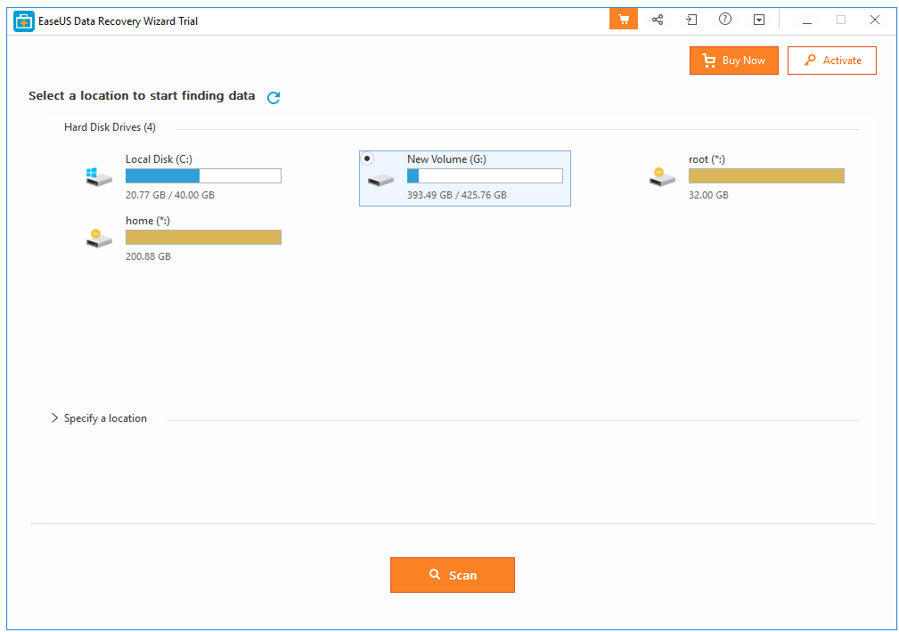
Task: Click the '200.88 GB' size text
Action: coord(148,256)
